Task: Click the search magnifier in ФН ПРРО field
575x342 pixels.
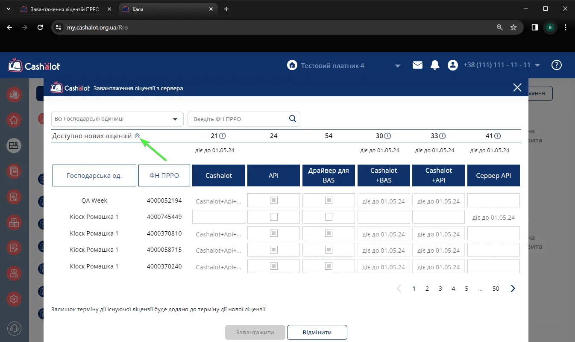Action: pyautogui.click(x=293, y=119)
